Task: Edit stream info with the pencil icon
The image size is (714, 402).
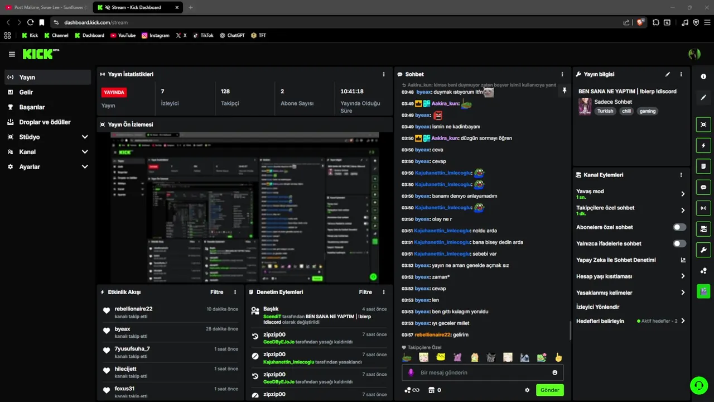Action: point(668,74)
